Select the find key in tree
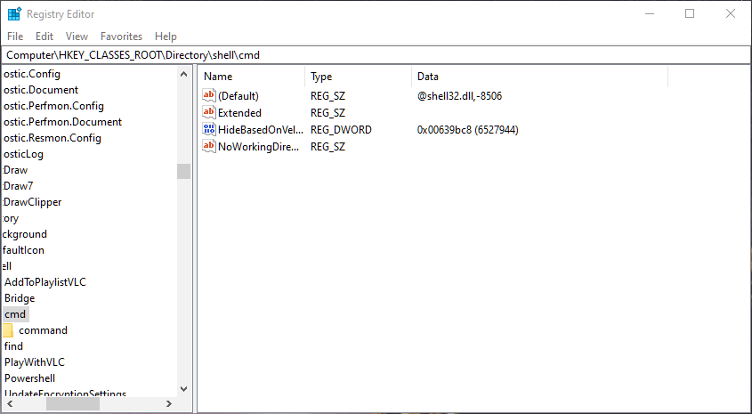This screenshot has width=752, height=414. [13, 346]
